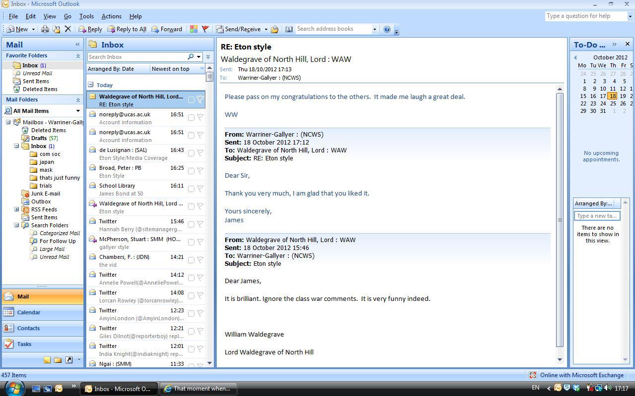Collapse the Today message group
Screen dimensions: 635x396
coord(91,85)
